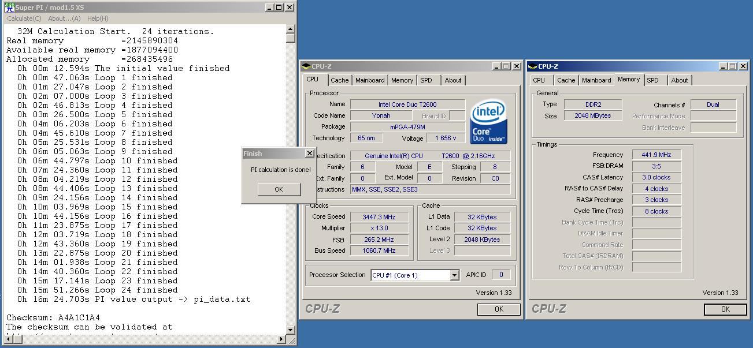This screenshot has height=348, width=753.
Task: Click the Channels # value Dual
Action: pyautogui.click(x=713, y=104)
